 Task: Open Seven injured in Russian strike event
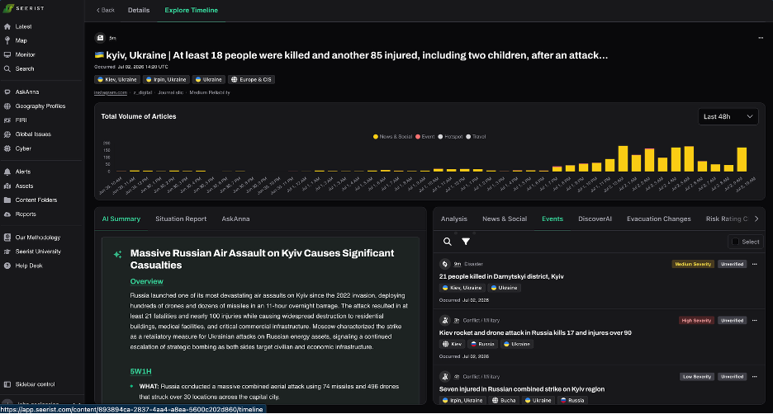pos(522,389)
